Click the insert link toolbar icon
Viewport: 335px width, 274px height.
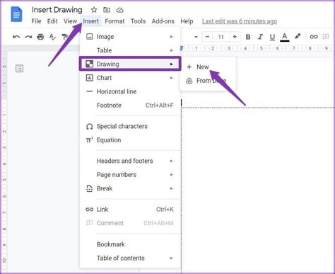pos(314,37)
